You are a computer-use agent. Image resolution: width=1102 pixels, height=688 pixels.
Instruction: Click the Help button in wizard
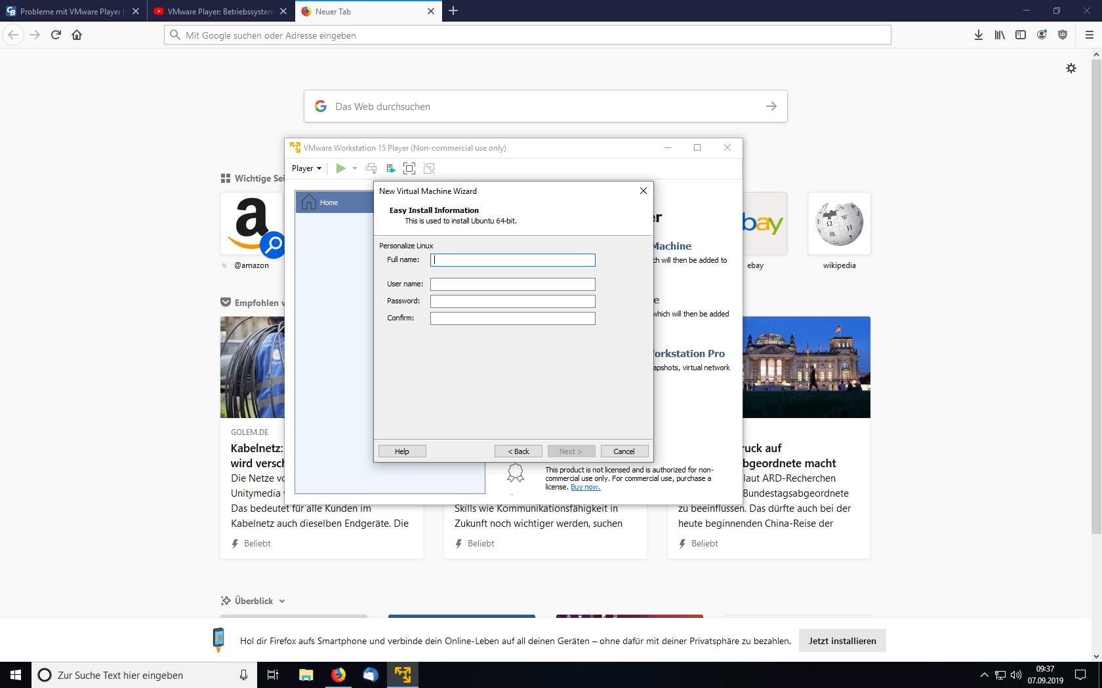(x=402, y=451)
